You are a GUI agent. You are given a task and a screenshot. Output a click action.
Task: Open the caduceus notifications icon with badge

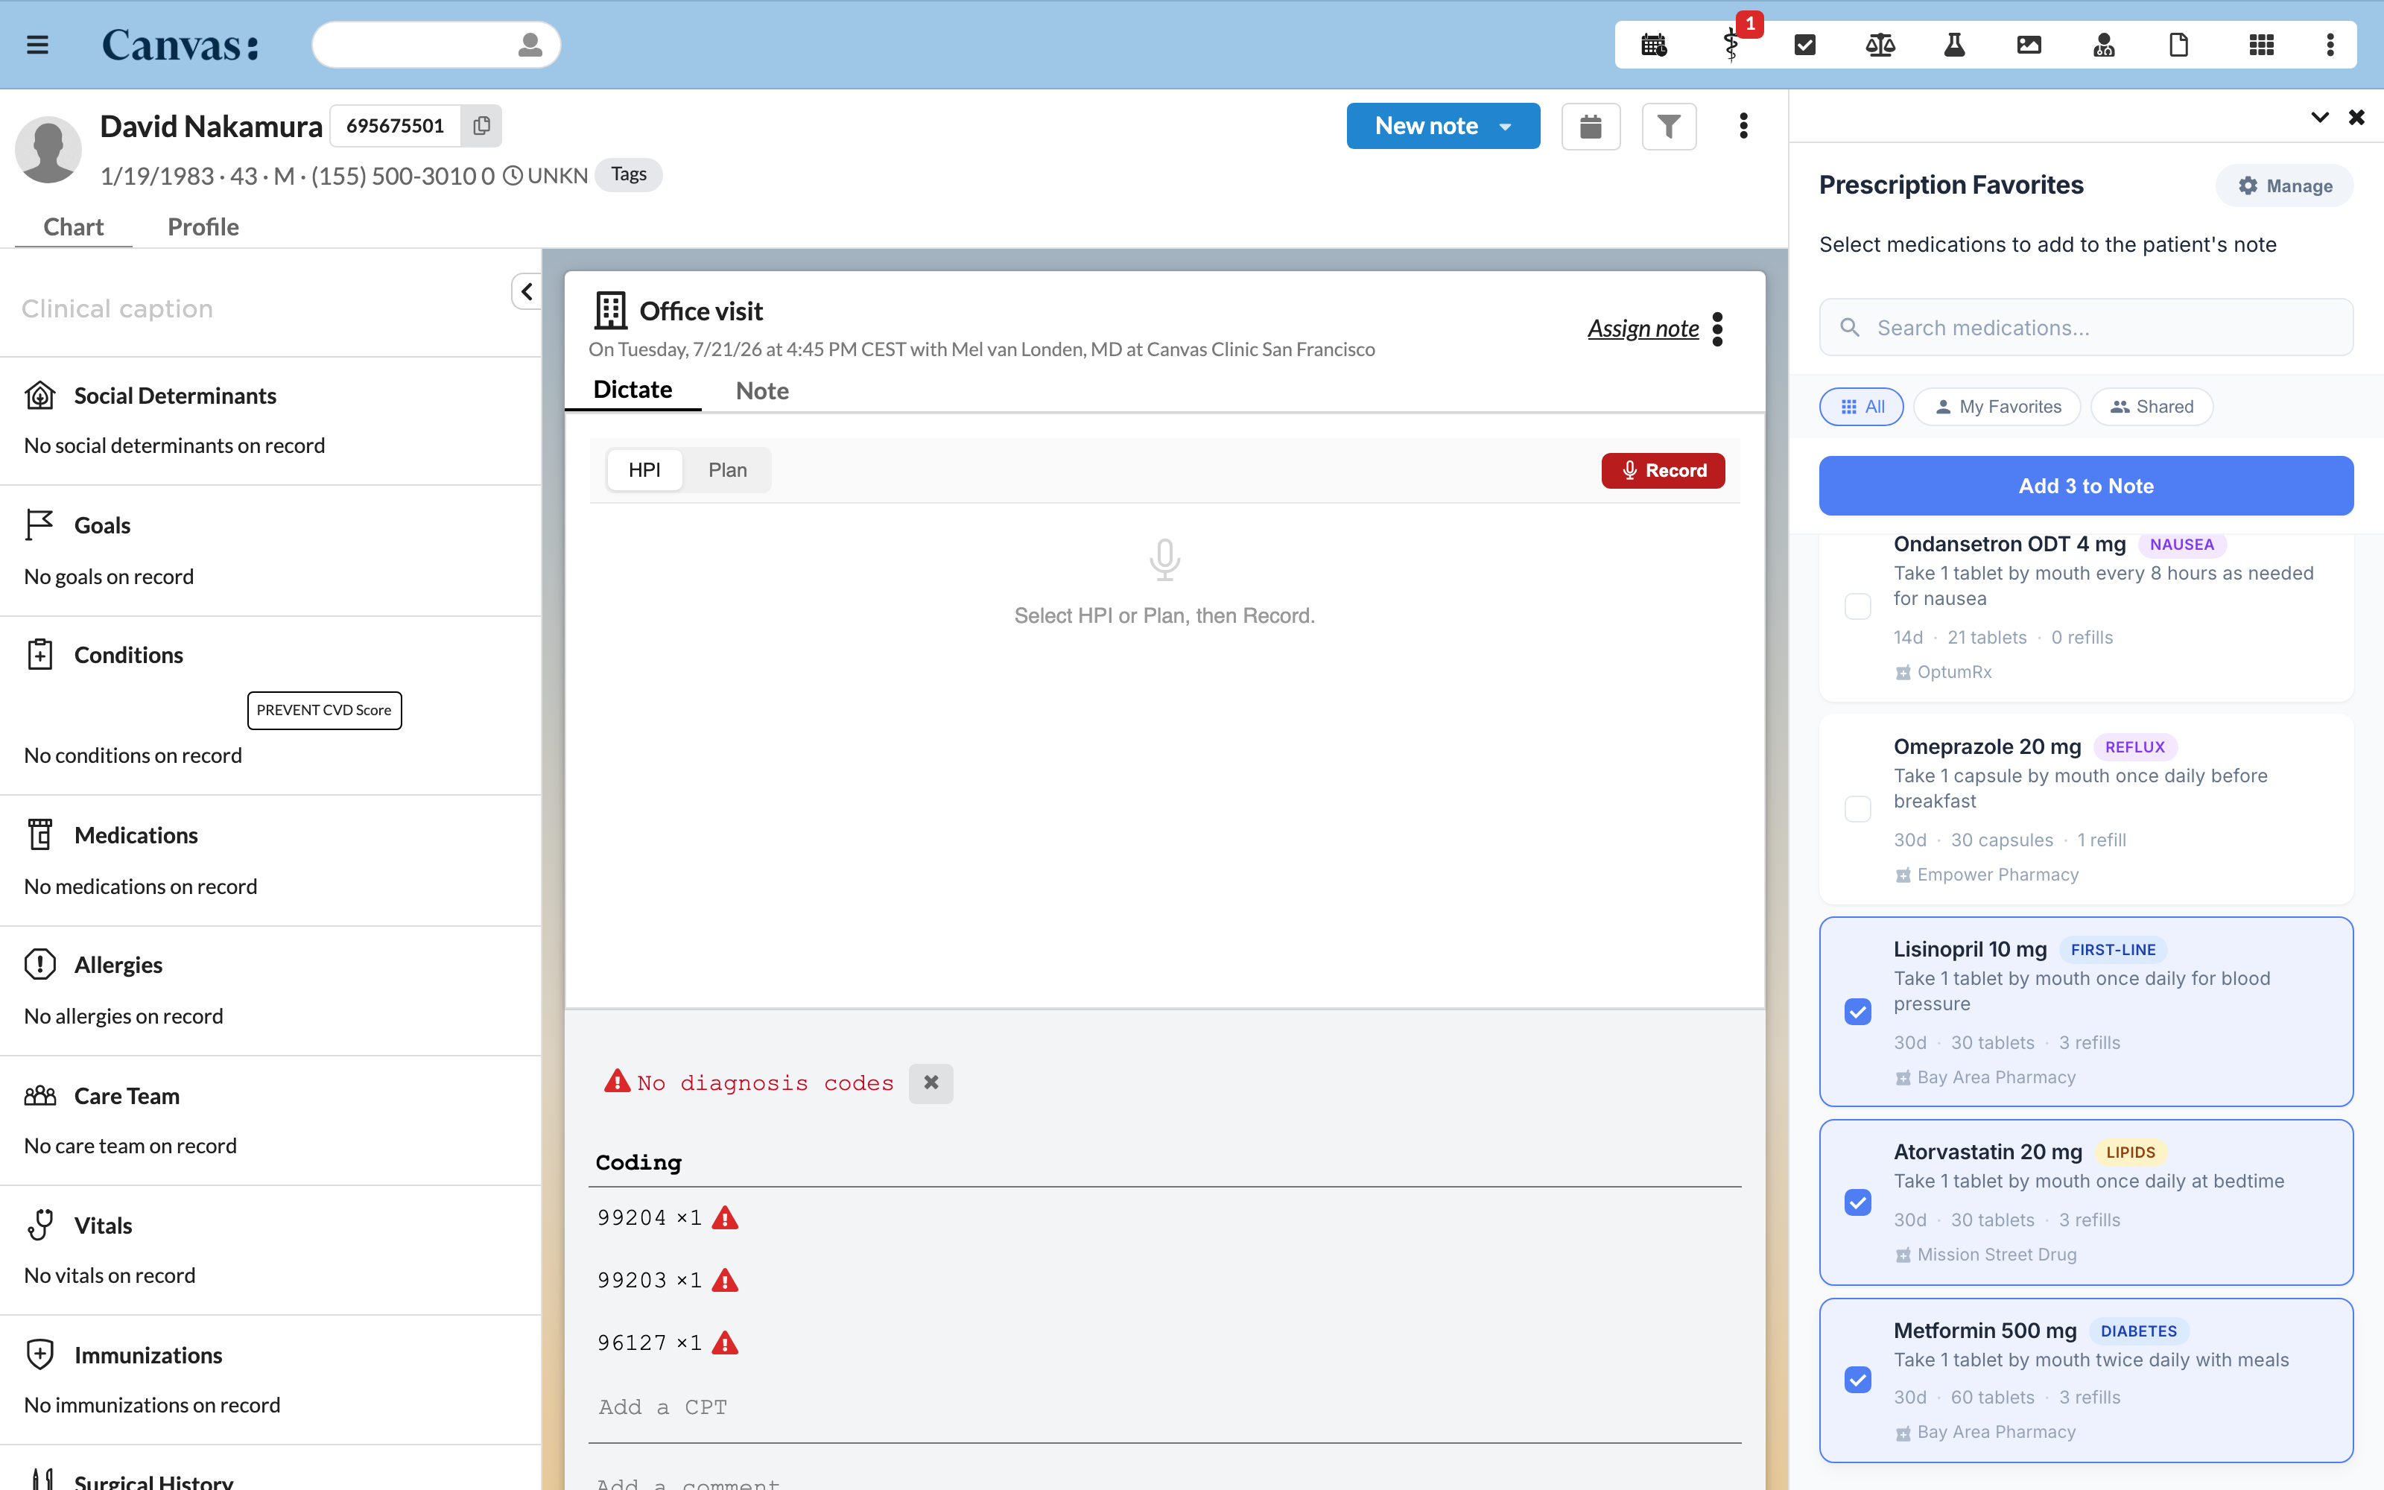tap(1731, 45)
